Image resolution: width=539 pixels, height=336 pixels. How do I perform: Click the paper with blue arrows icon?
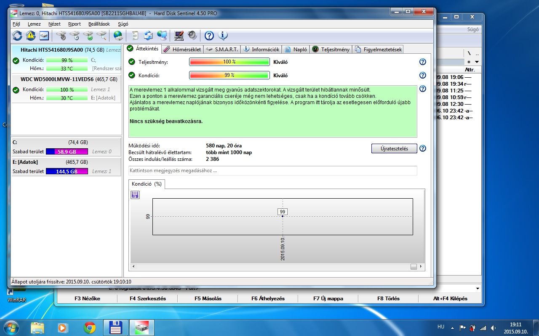click(x=149, y=36)
